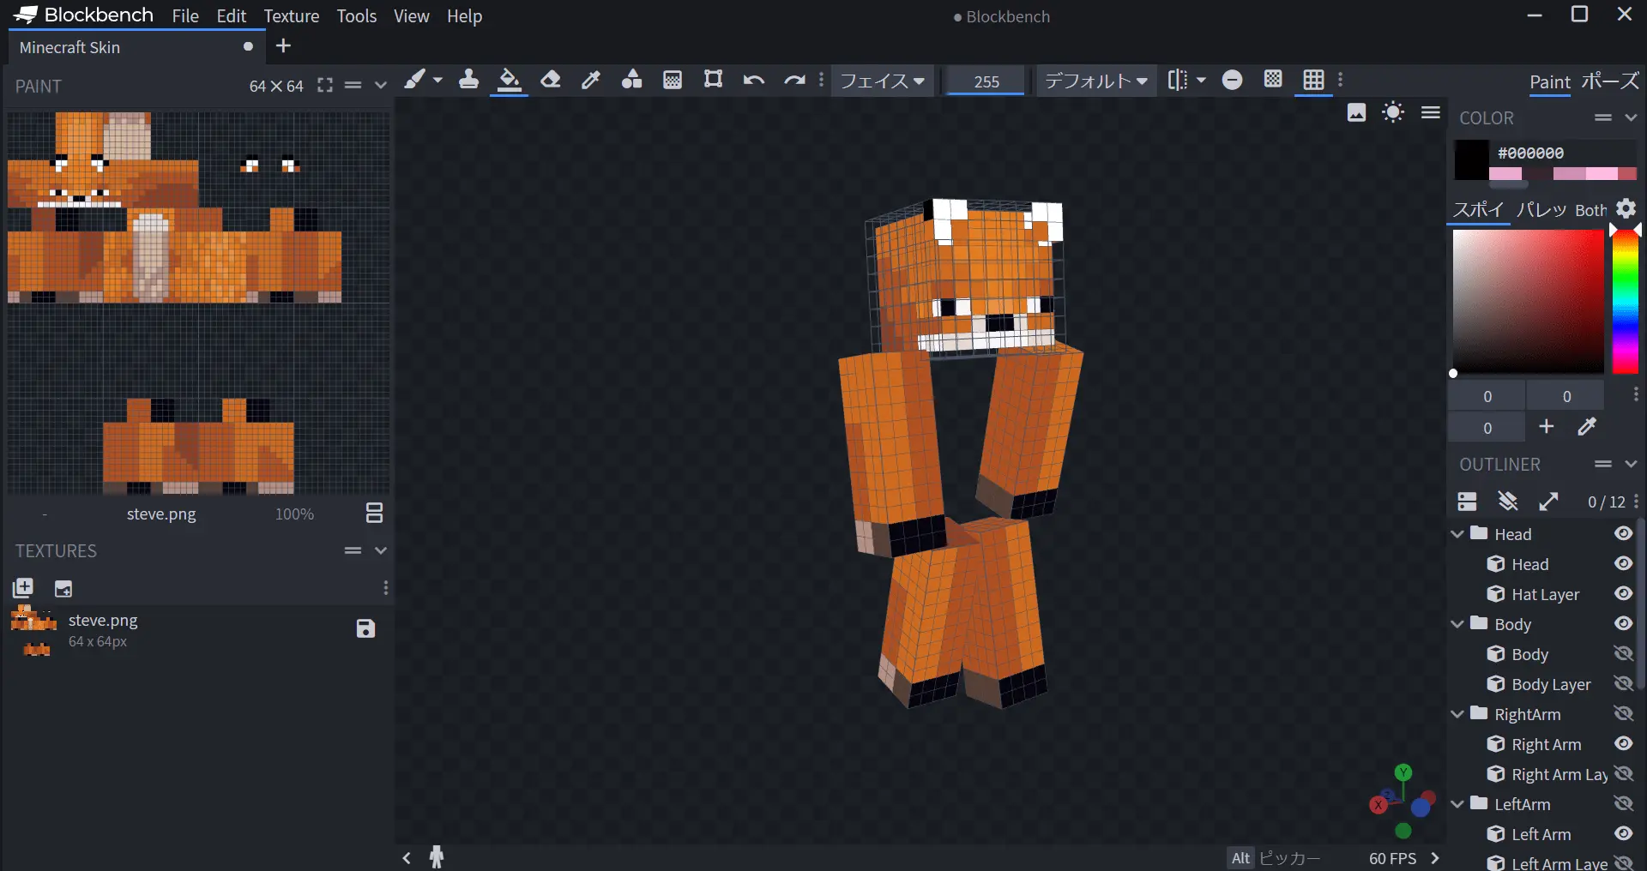1647x871 pixels.
Task: Open the Texture menu
Action: coord(291,16)
